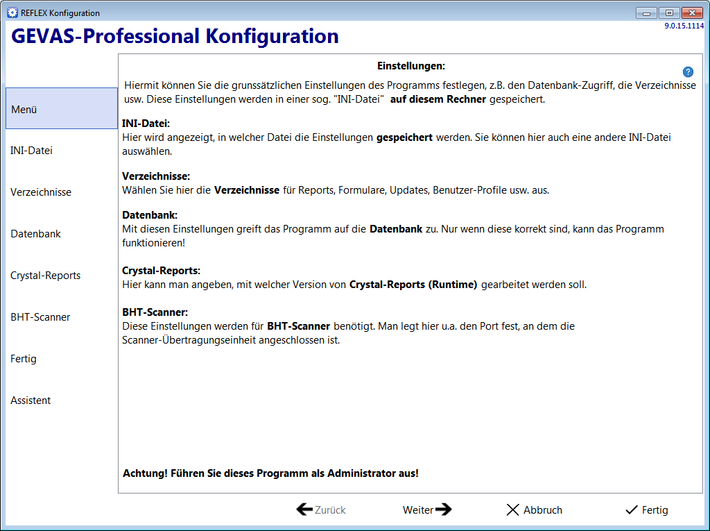Select the Menü sidebar item
Image resolution: width=710 pixels, height=531 pixels.
(x=62, y=109)
